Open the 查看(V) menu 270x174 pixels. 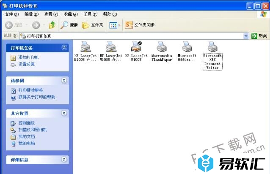51,14
